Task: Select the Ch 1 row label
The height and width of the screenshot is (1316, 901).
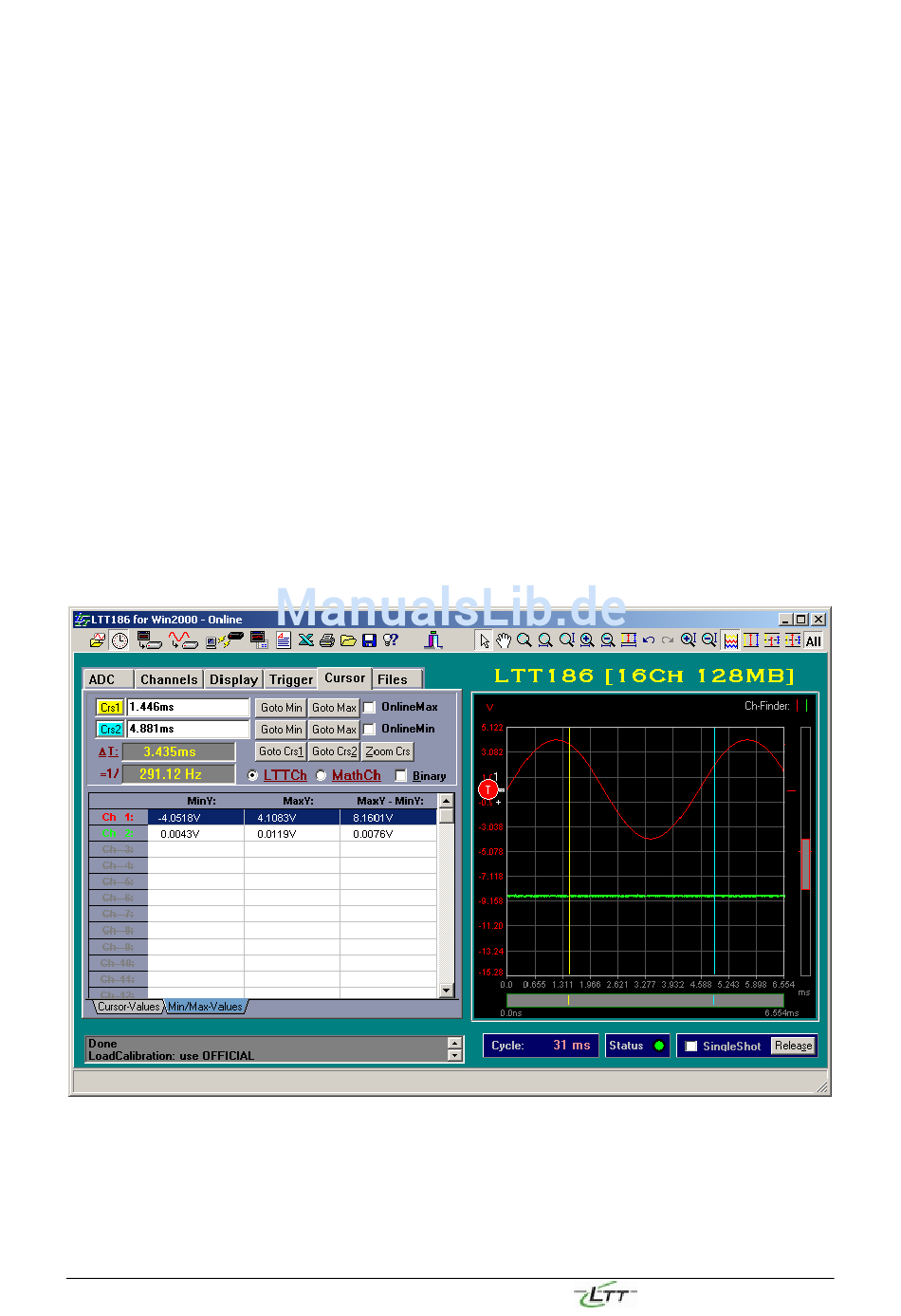Action: [x=118, y=817]
